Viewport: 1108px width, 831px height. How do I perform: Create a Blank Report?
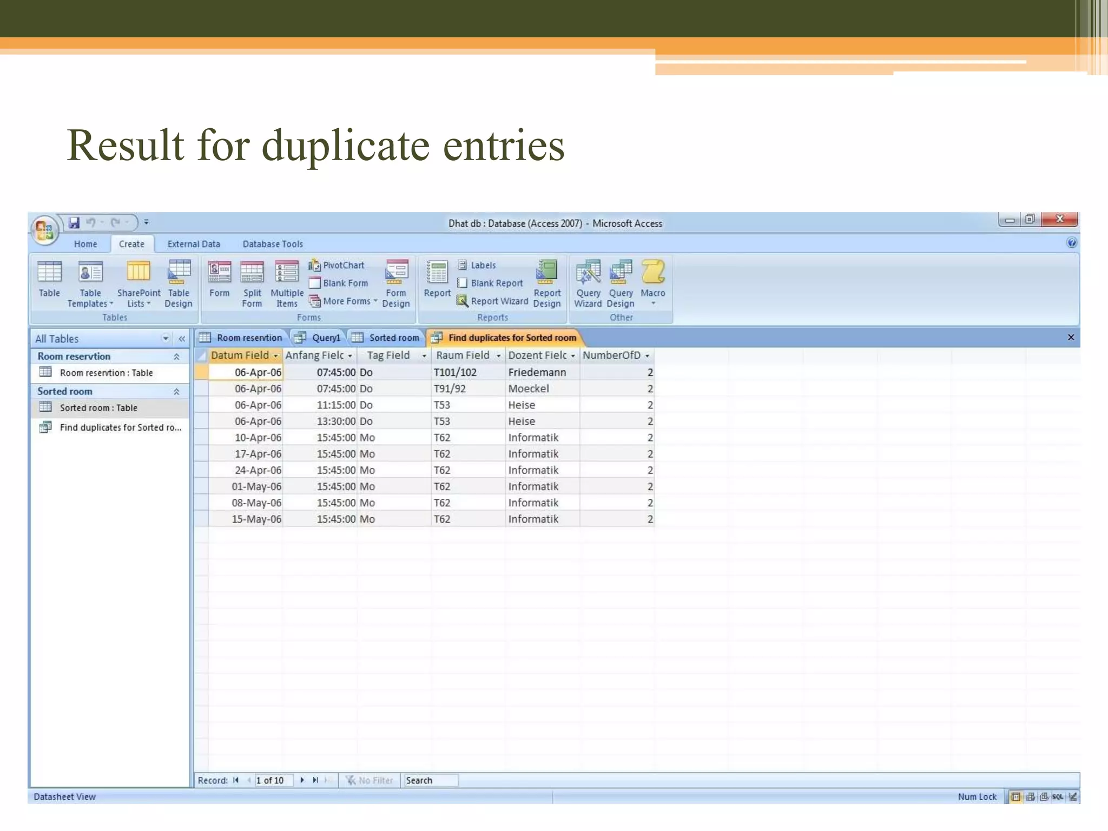(490, 283)
